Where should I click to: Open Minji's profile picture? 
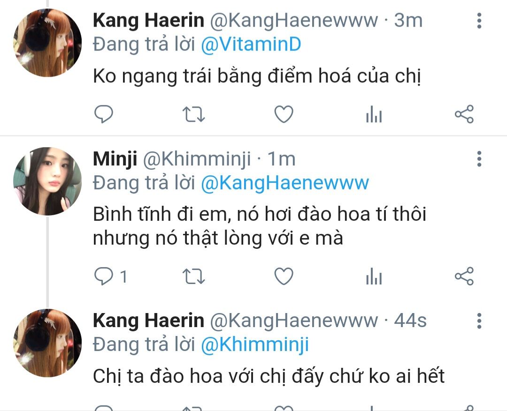(47, 181)
